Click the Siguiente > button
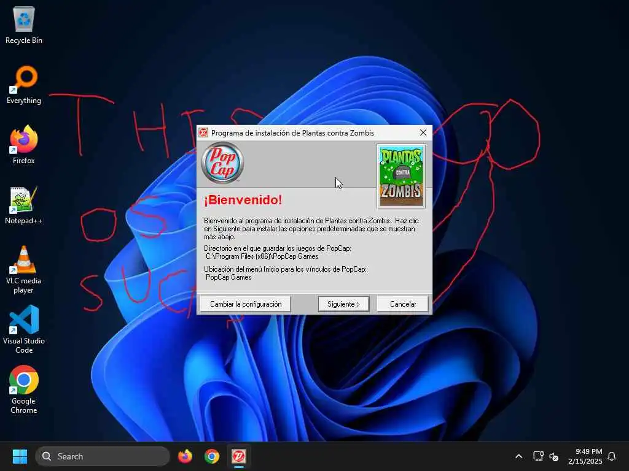This screenshot has height=471, width=629. (x=343, y=304)
